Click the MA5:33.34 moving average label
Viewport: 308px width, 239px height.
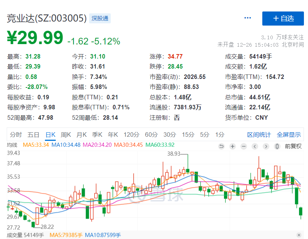point(36,145)
